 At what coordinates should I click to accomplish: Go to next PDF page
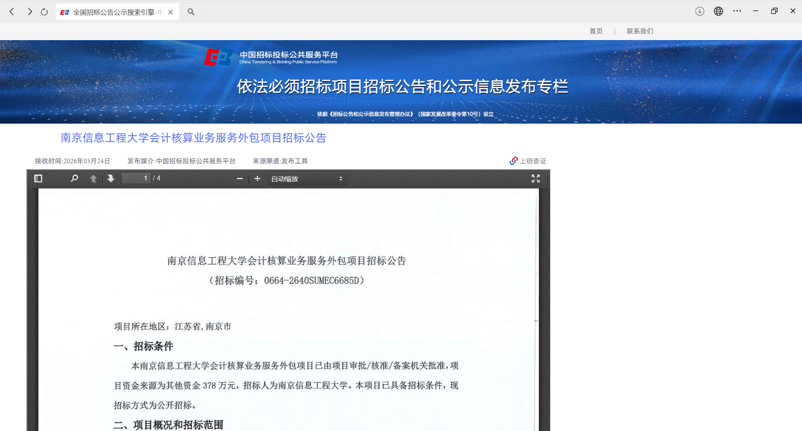point(111,179)
